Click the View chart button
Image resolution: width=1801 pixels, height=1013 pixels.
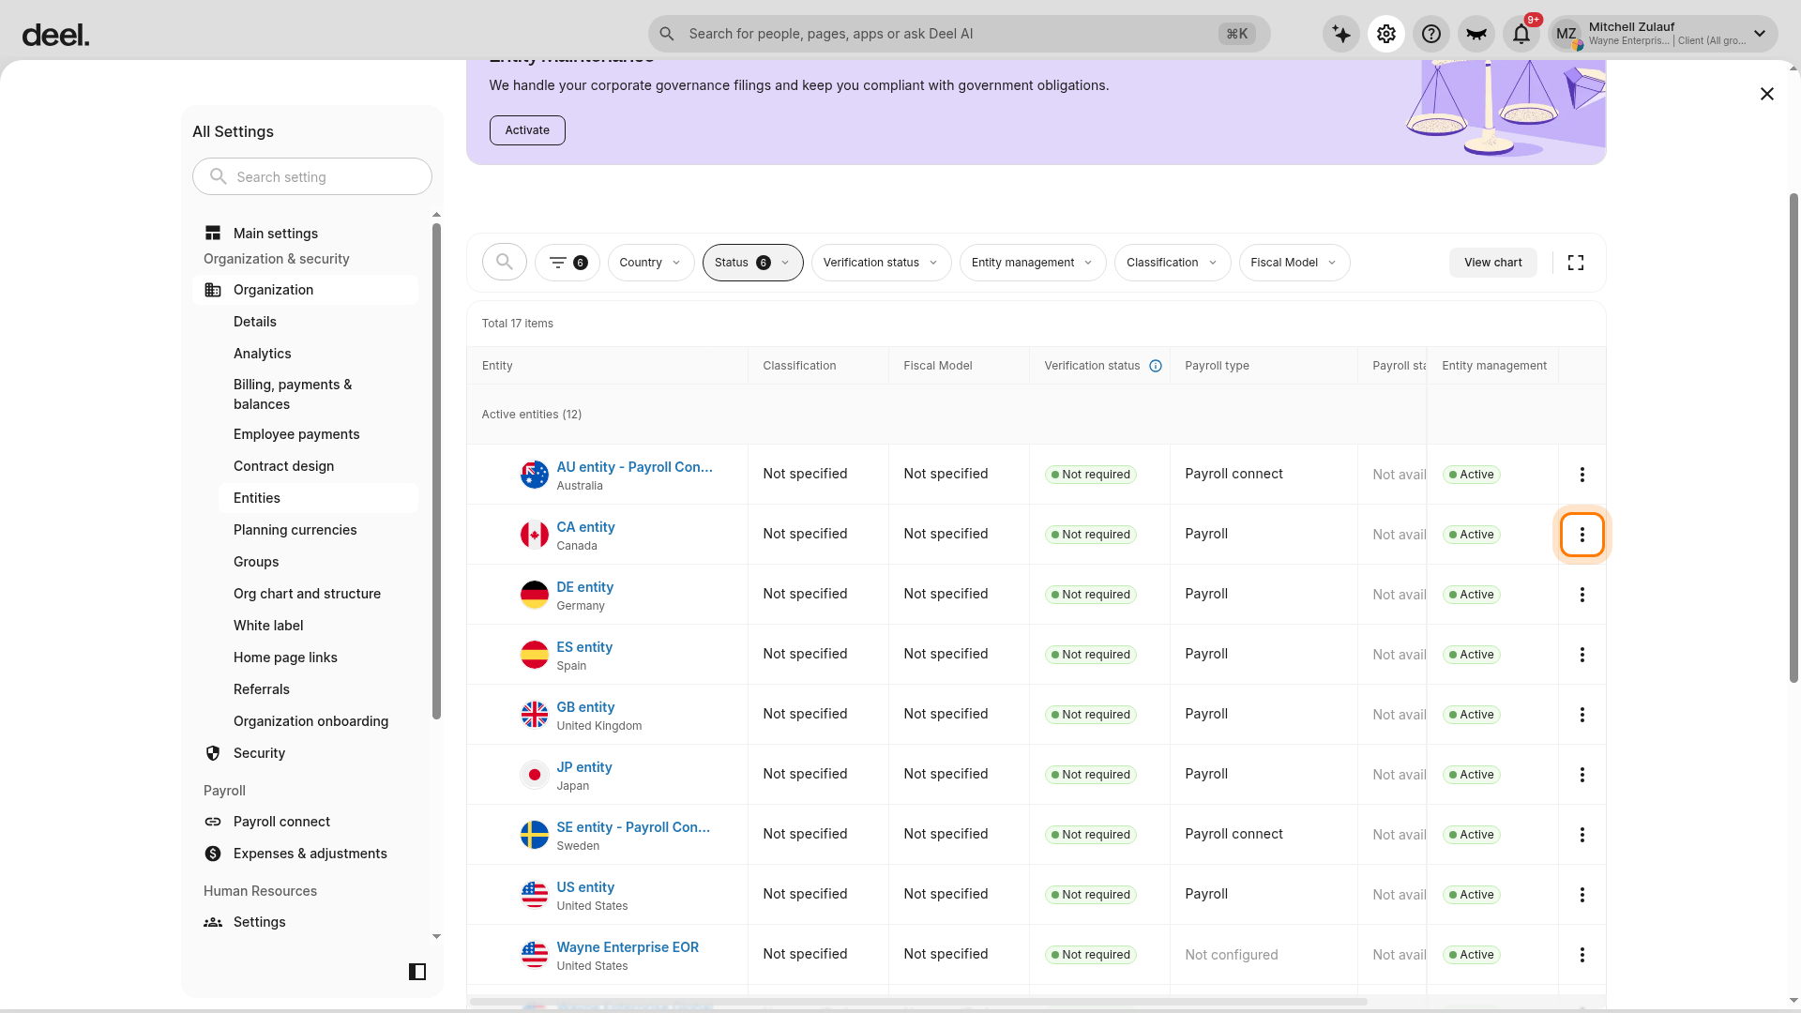coord(1493,263)
